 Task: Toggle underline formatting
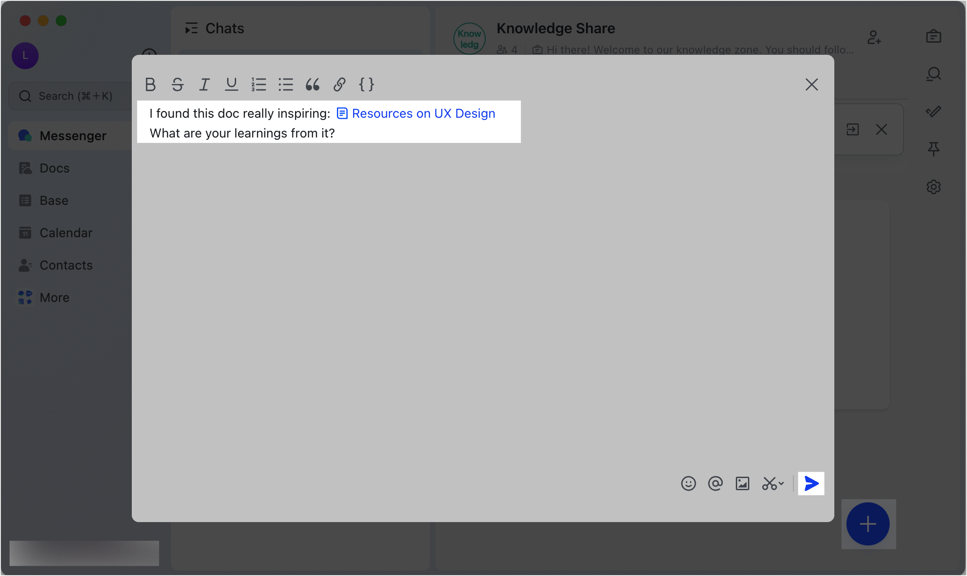231,84
